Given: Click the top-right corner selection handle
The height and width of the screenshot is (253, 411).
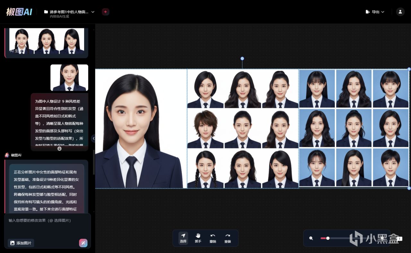Looking at the screenshot, I should tap(409, 69).
